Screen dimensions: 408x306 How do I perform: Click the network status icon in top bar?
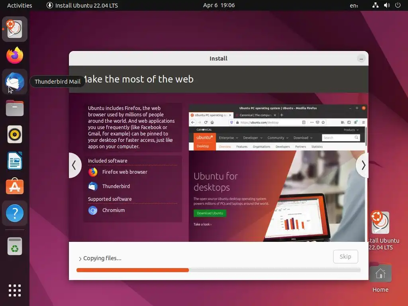tap(375, 5)
